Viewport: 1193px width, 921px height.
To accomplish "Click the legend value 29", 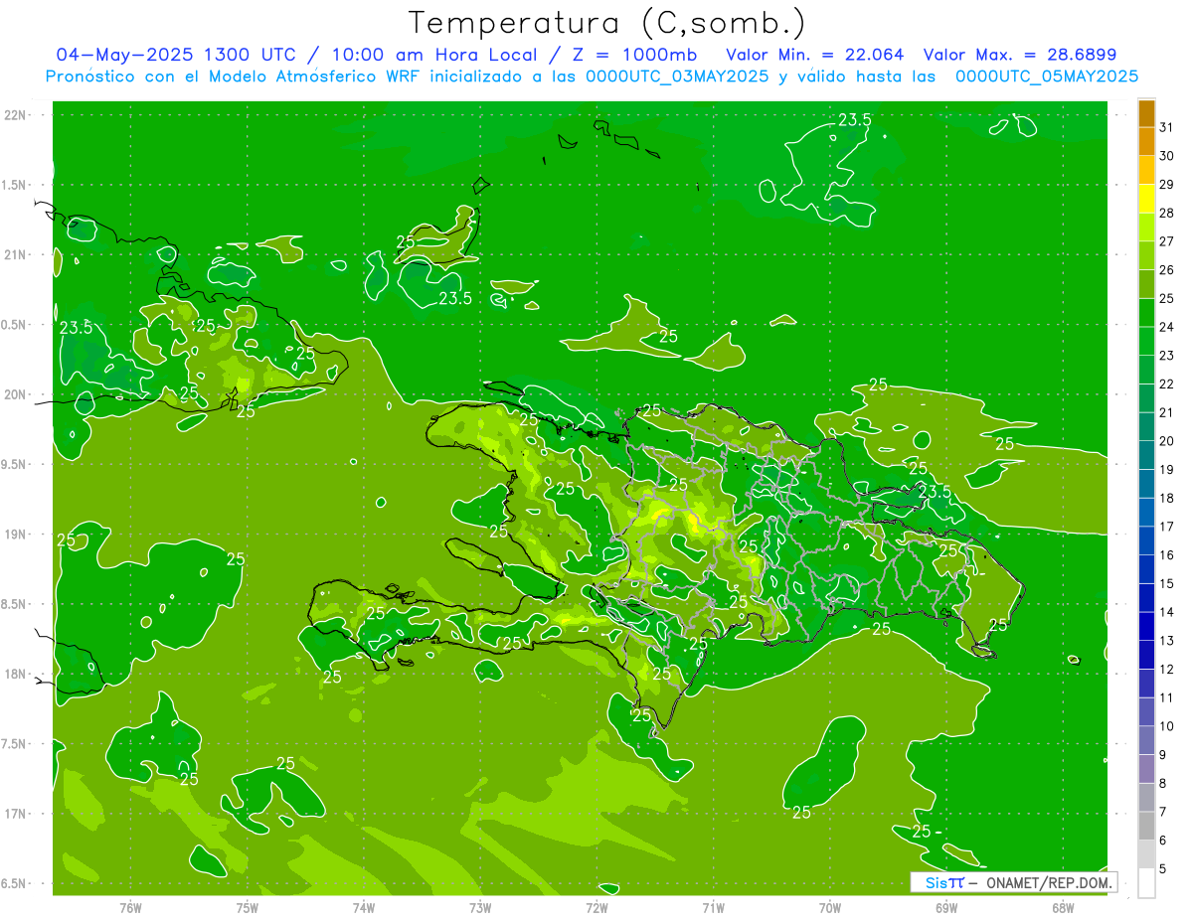I will [x=1166, y=185].
